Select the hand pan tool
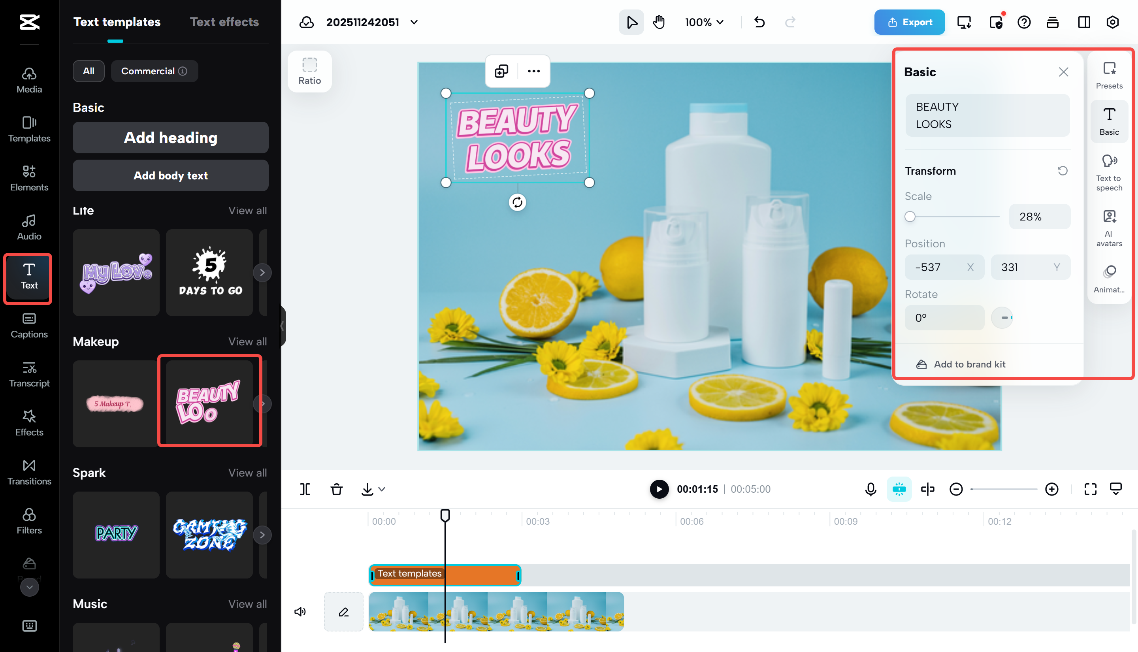This screenshot has width=1138, height=652. (659, 22)
